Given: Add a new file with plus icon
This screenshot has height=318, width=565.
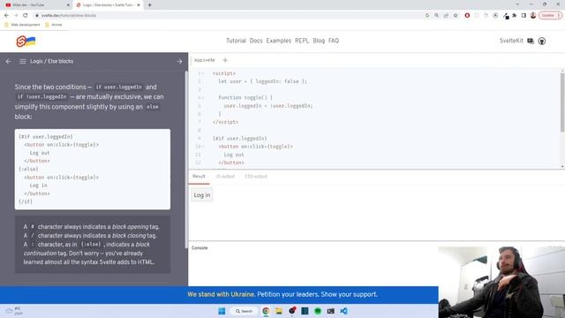Looking at the screenshot, I should (x=225, y=60).
